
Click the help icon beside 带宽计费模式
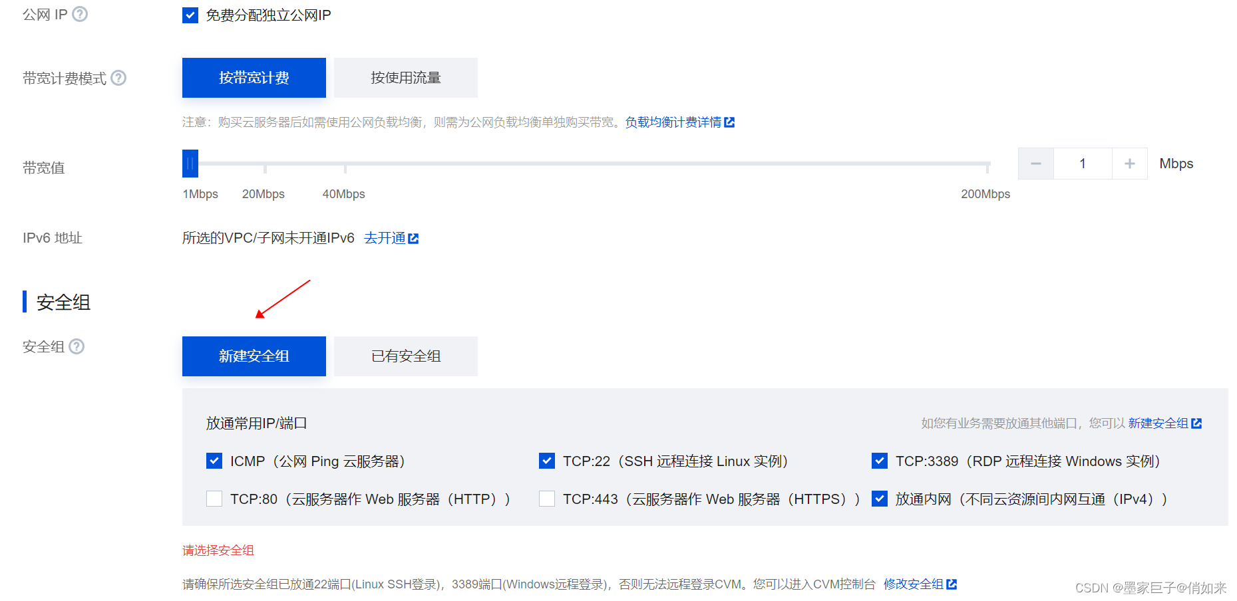tap(118, 78)
